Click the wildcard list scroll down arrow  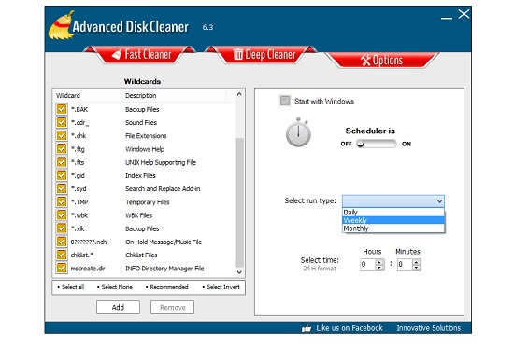click(x=239, y=272)
